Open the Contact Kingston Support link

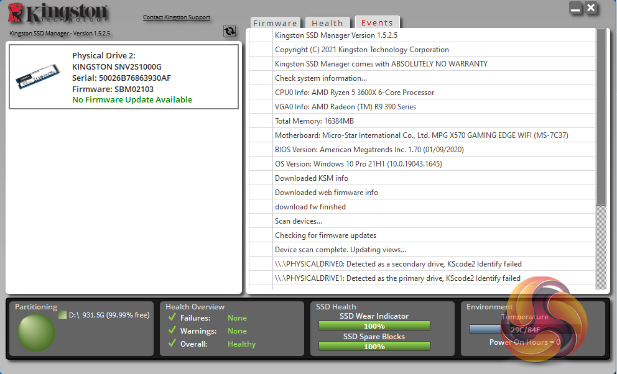(x=176, y=17)
